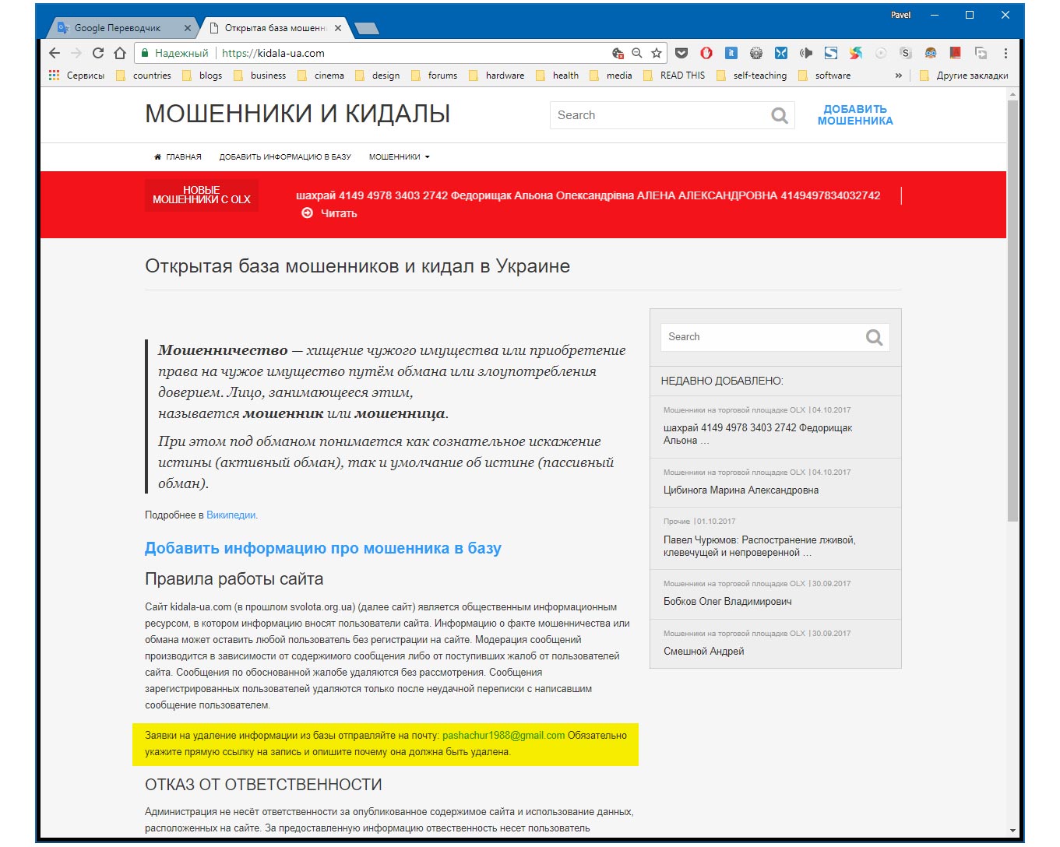Image resolution: width=1060 pixels, height=847 pixels.
Task: Go to the browser home page icon
Action: click(120, 53)
